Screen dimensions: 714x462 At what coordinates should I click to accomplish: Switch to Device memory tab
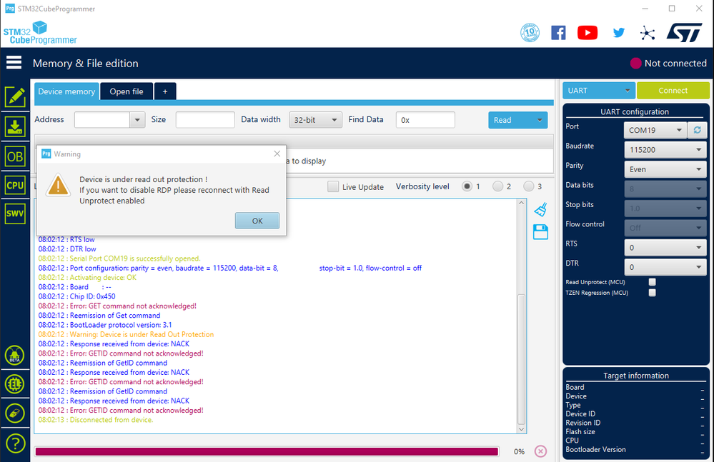point(66,91)
